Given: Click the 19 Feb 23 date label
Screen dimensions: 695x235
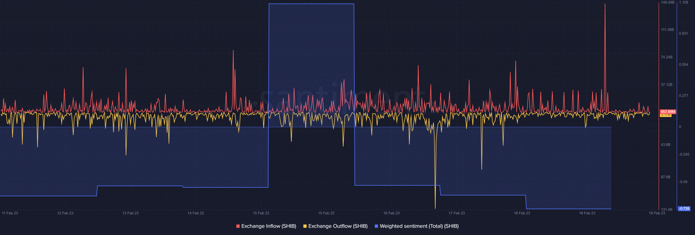Looking at the screenshot, I should point(657,213).
